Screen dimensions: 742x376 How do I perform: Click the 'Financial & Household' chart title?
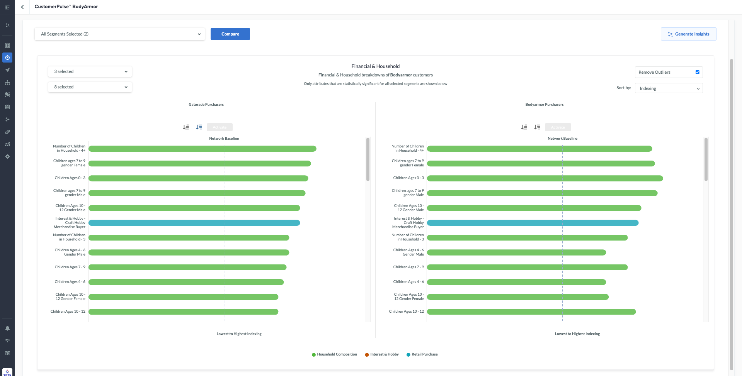coord(376,66)
